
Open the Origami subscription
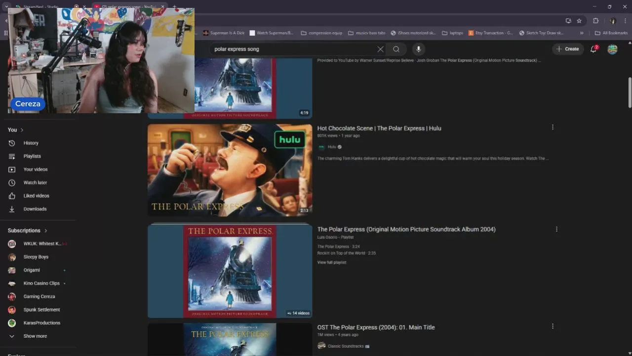32,270
